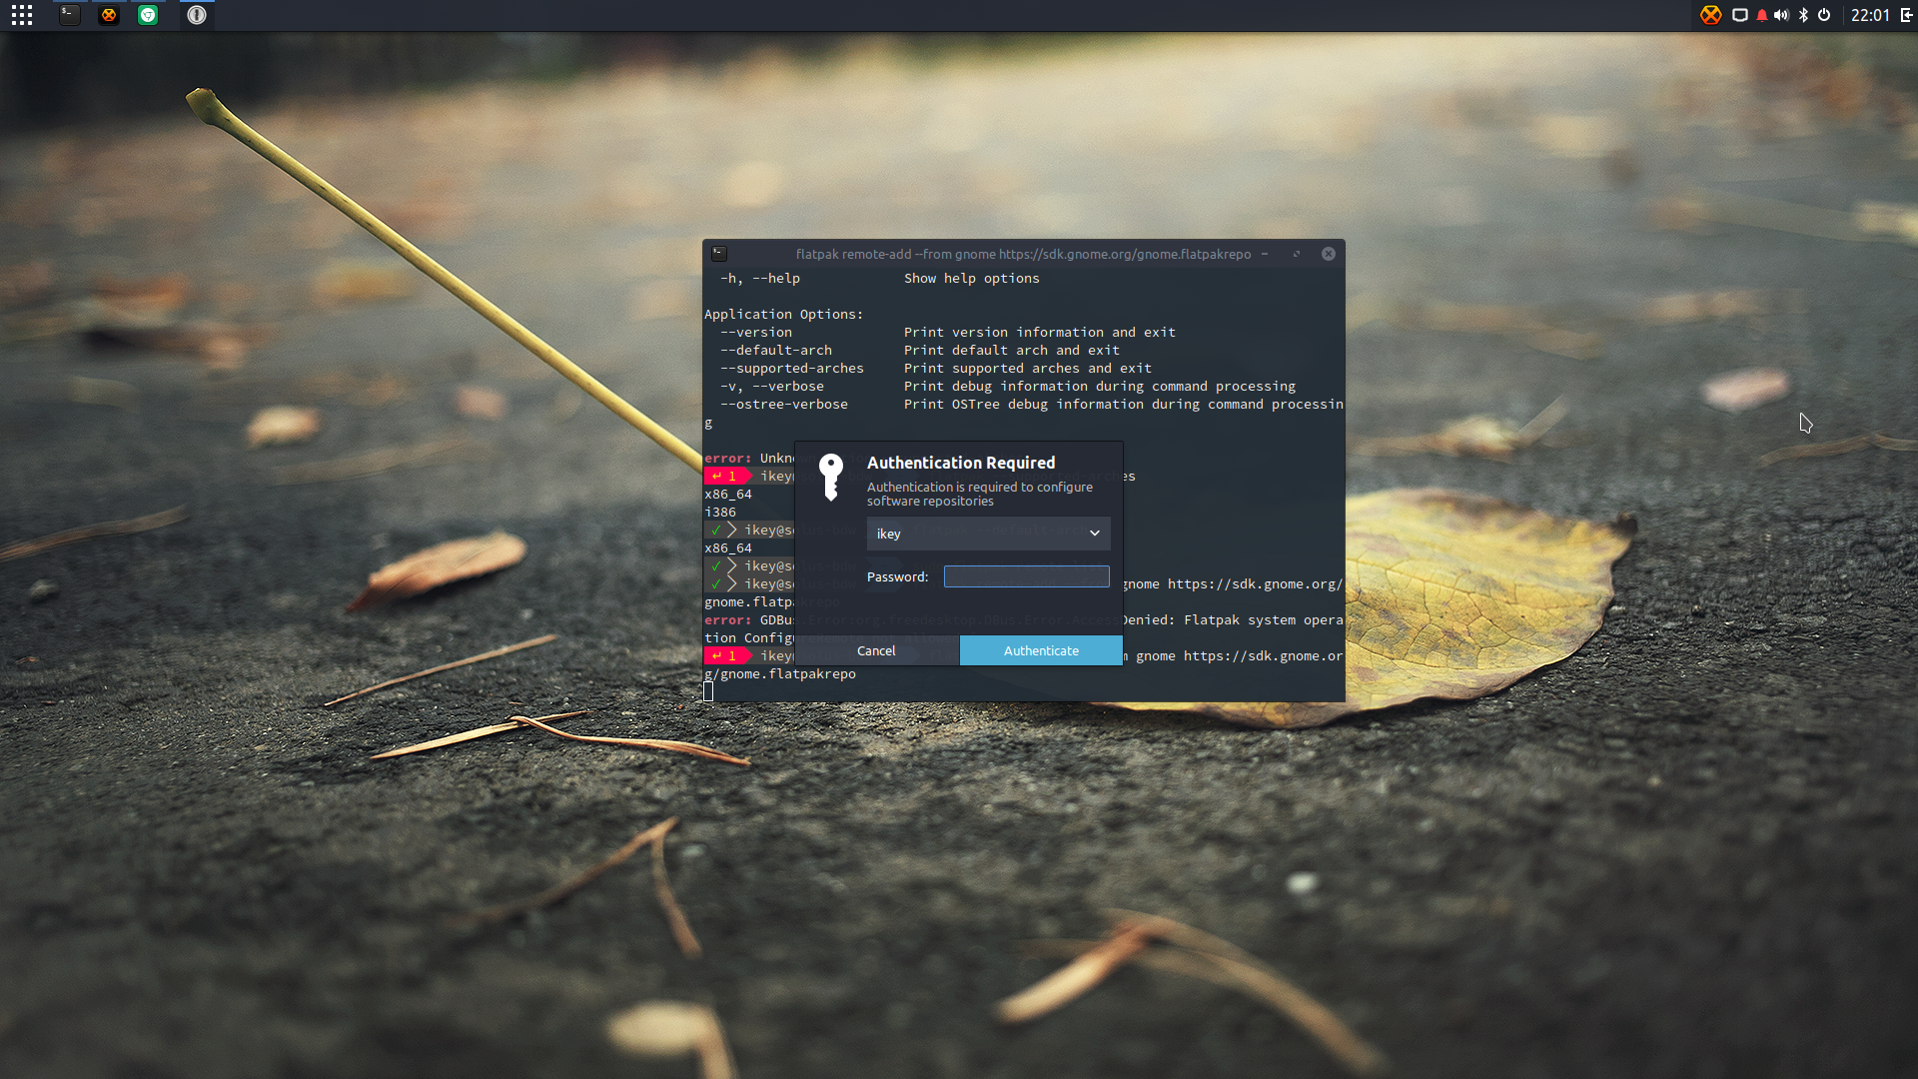Open the applications grid menu
1918x1079 pixels.
pyautogui.click(x=22, y=15)
